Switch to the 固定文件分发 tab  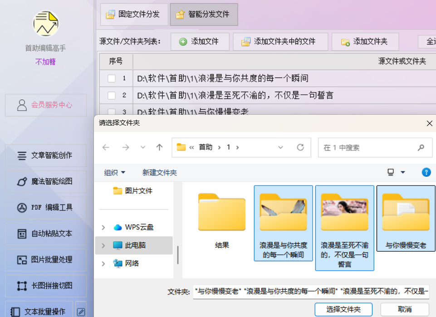point(134,15)
